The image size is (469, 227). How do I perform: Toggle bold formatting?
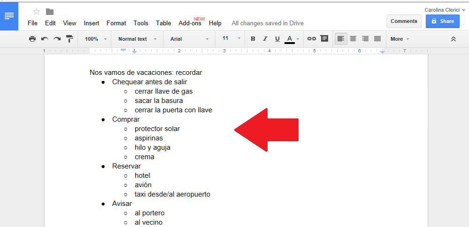(x=253, y=39)
